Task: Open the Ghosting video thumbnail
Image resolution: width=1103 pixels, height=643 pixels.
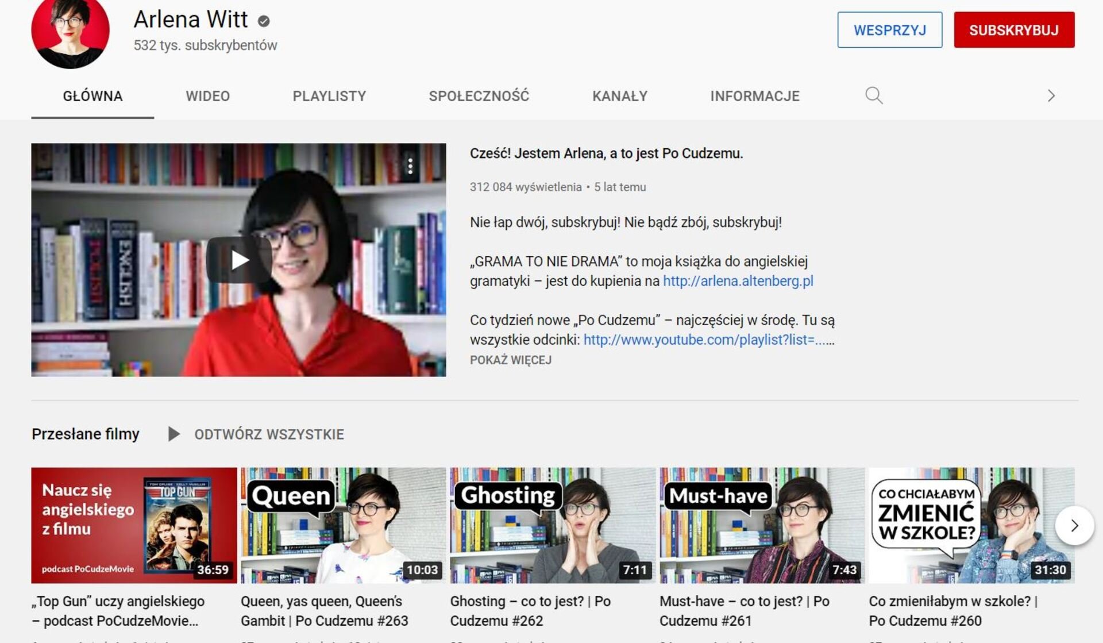Action: [553, 525]
